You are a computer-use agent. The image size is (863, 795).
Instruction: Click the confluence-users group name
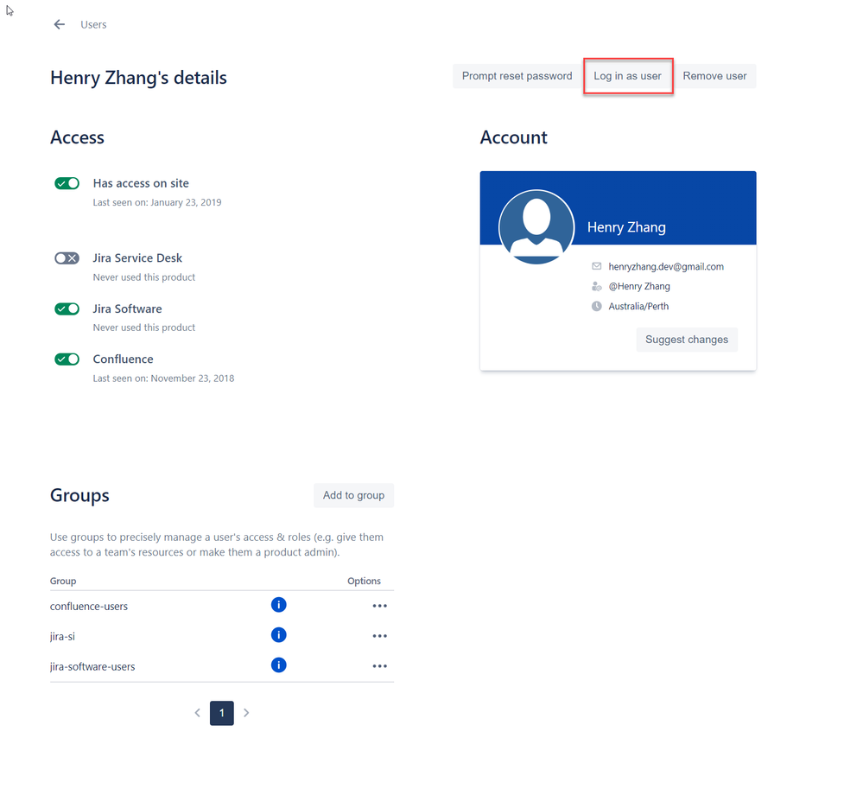tap(89, 606)
